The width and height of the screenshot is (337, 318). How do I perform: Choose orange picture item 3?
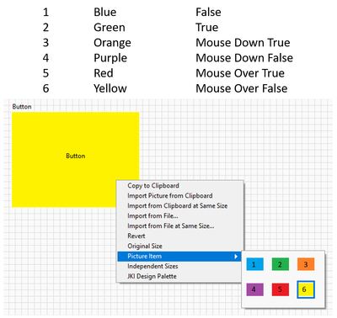click(x=306, y=264)
